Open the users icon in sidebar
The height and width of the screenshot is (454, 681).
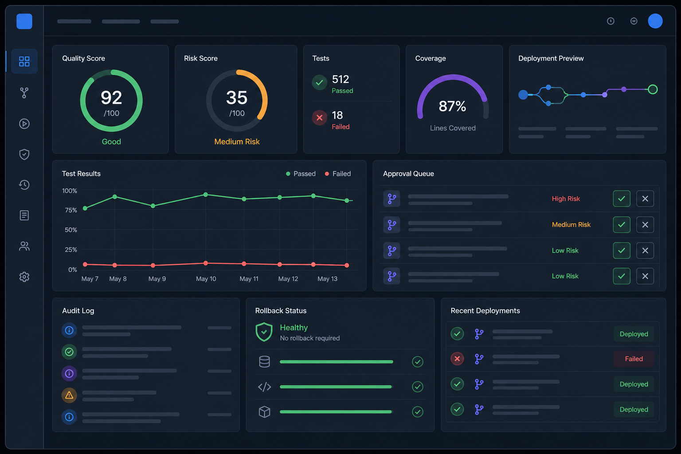coord(24,246)
